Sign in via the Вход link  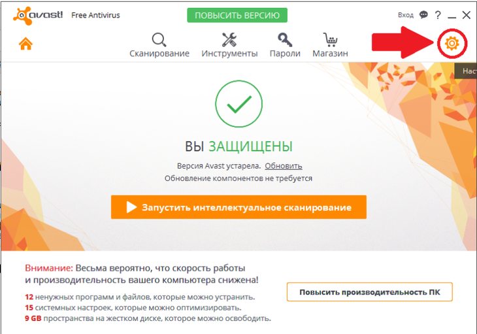[406, 15]
